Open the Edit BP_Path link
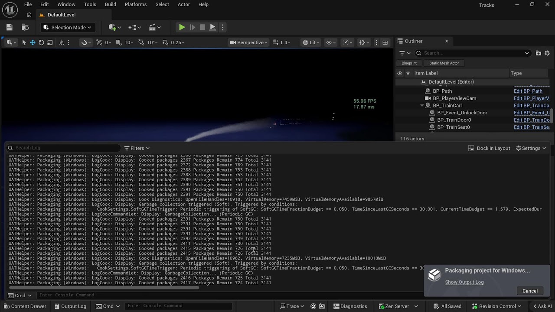The height and width of the screenshot is (312, 555). 528,91
